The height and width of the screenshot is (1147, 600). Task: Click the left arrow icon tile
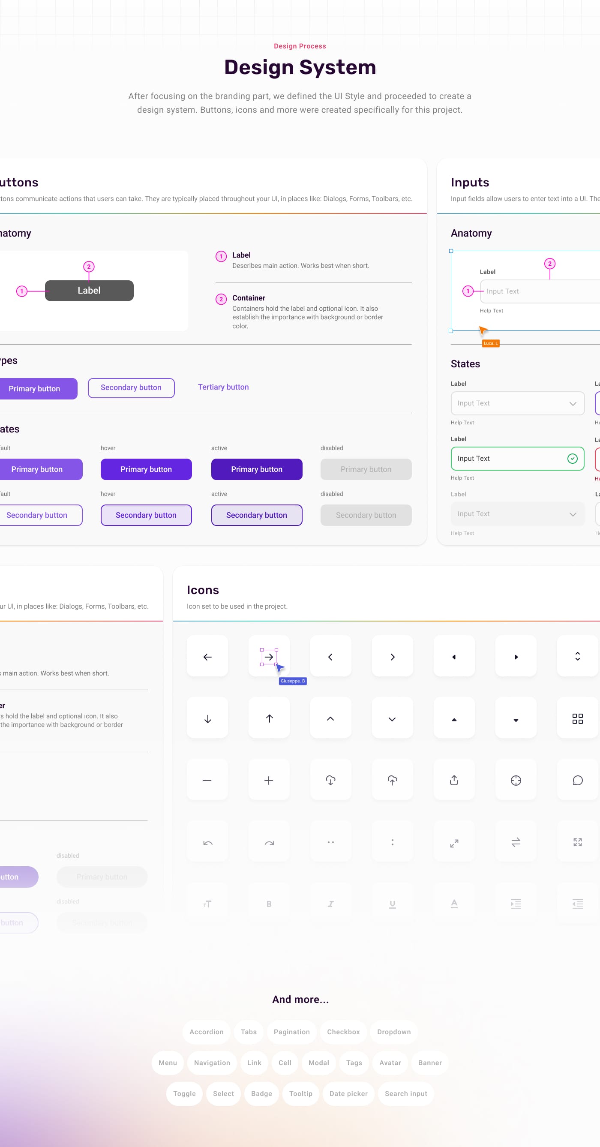207,657
